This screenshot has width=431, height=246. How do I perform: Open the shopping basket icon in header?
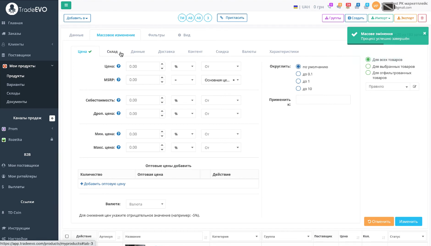(366, 6)
